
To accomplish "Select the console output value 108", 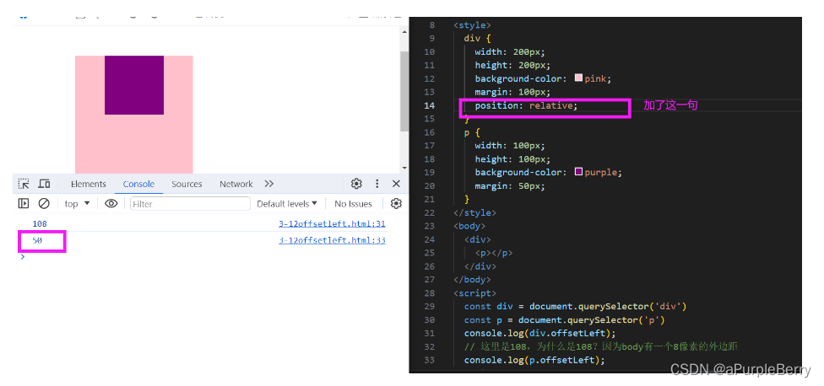I will click(40, 224).
